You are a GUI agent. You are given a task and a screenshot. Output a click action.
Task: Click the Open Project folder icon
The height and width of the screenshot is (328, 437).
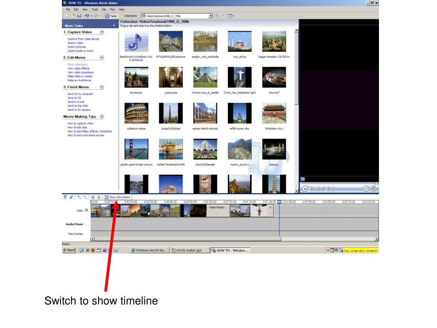coord(73,16)
